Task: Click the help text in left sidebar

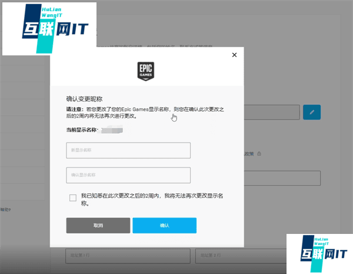Action: pos(5,209)
